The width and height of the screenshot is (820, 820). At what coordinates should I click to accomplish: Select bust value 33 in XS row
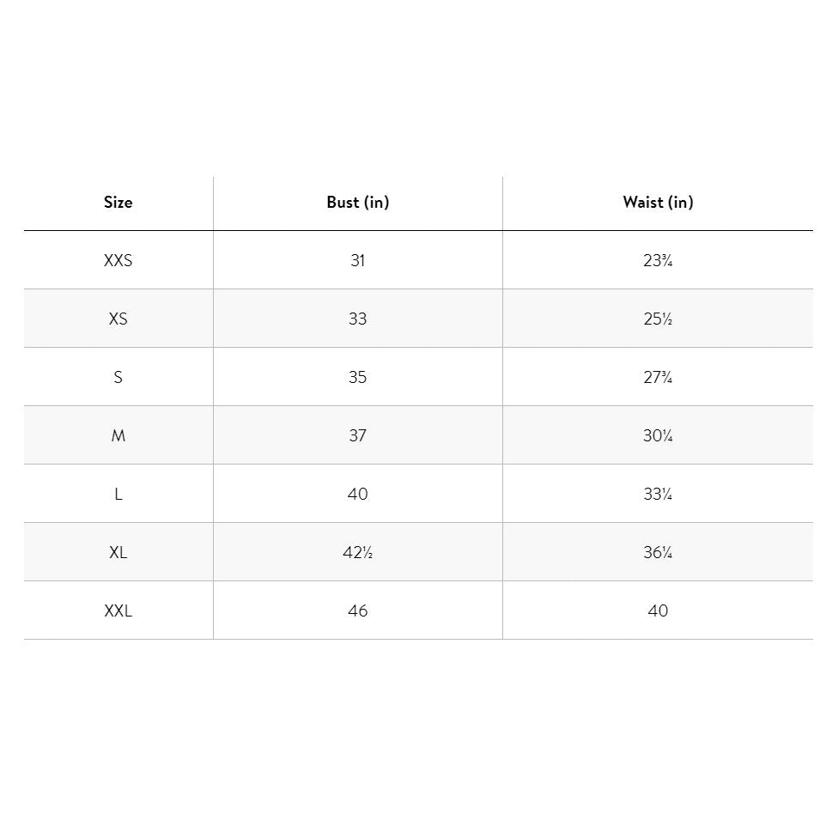click(x=357, y=319)
